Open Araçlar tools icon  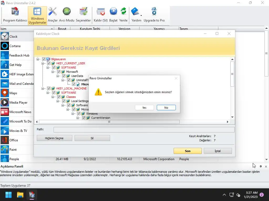pos(53,12)
